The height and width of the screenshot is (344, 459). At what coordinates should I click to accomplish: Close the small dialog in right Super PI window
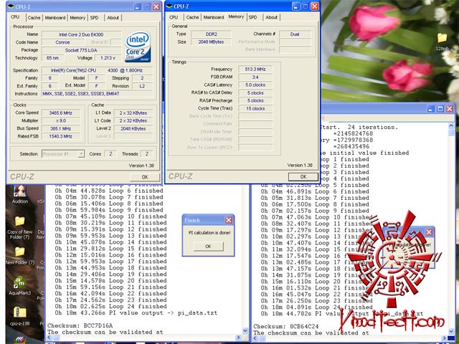429,232
